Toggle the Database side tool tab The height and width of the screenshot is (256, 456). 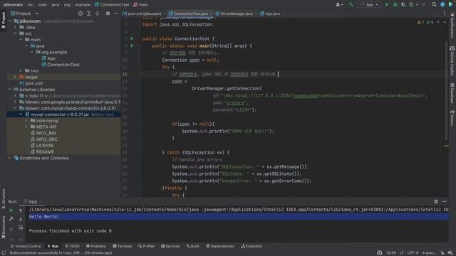pos(452,93)
